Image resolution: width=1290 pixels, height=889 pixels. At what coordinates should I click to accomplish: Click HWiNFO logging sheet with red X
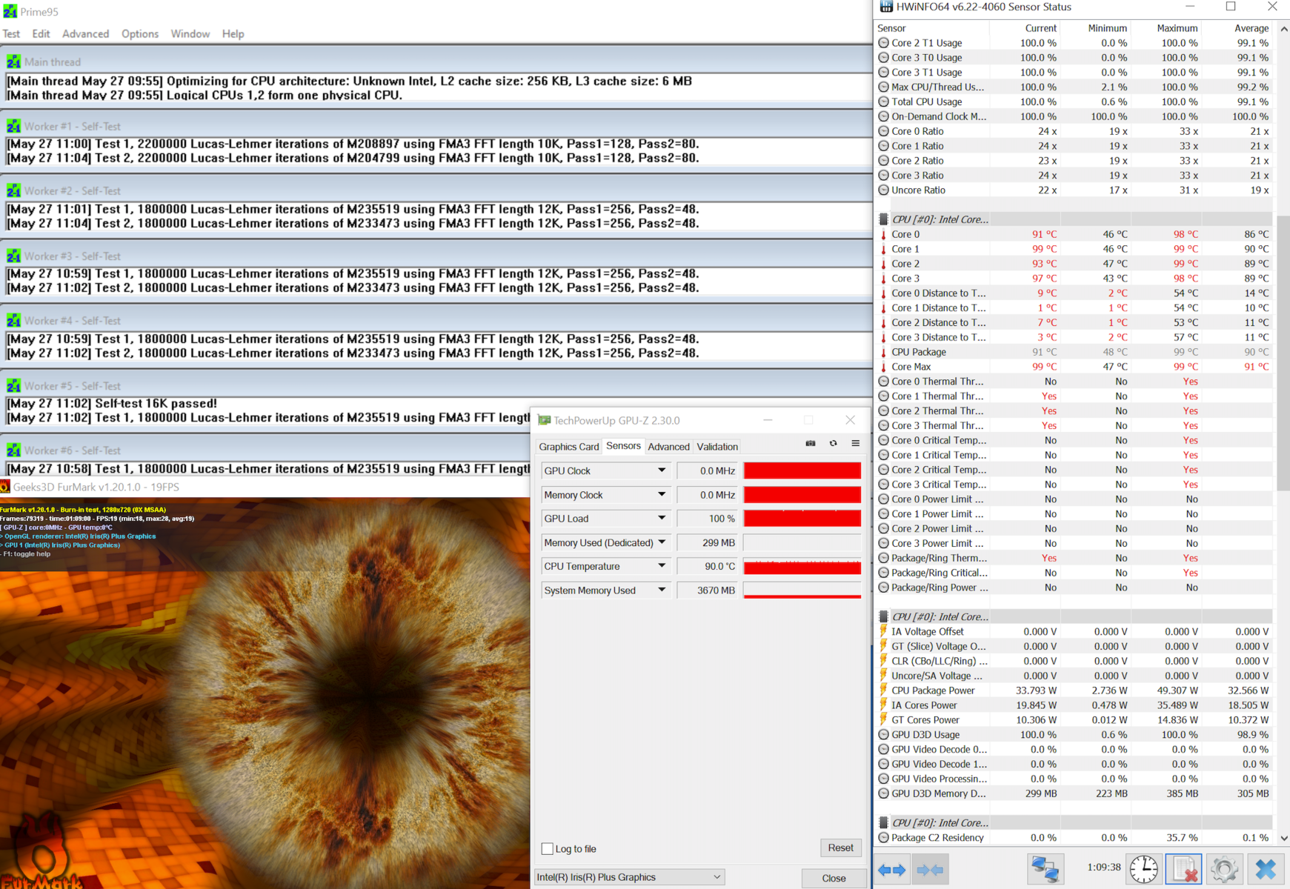pyautogui.click(x=1184, y=869)
